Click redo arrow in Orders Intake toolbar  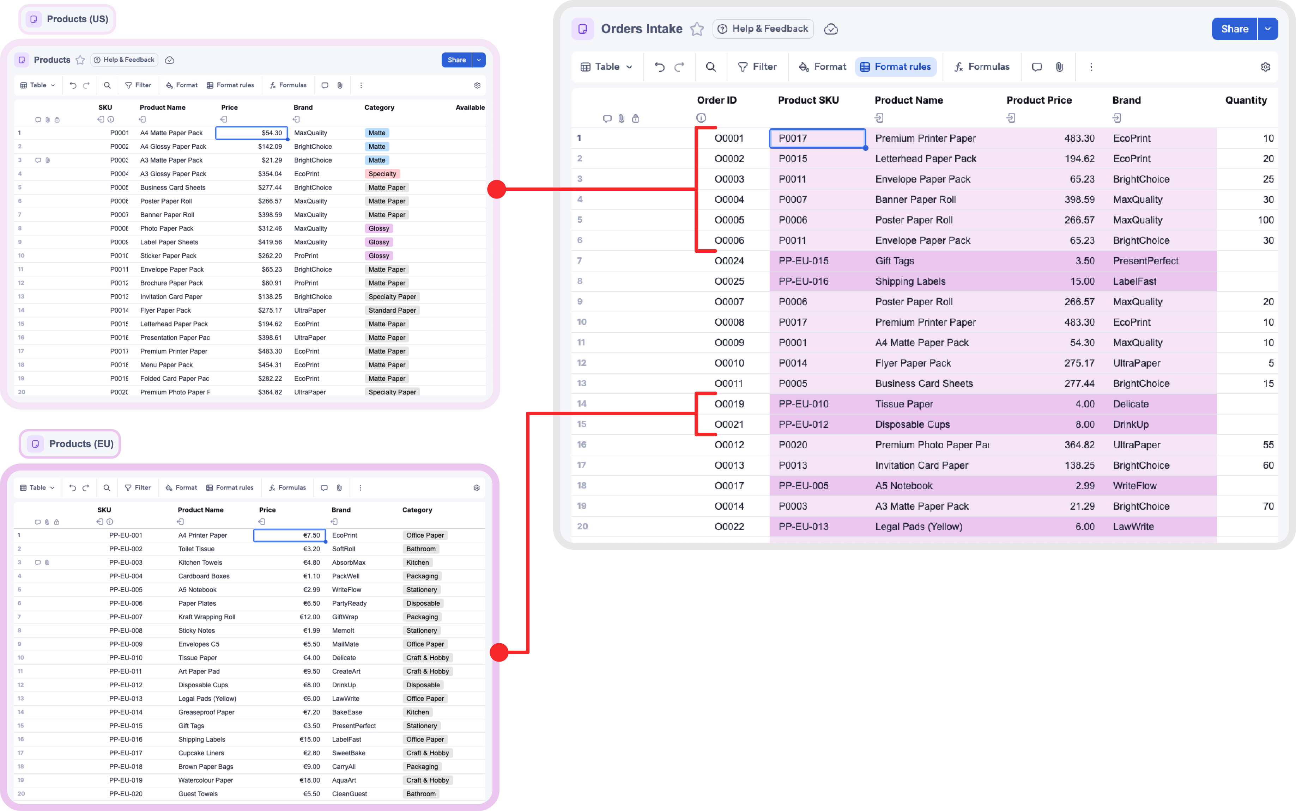(679, 67)
